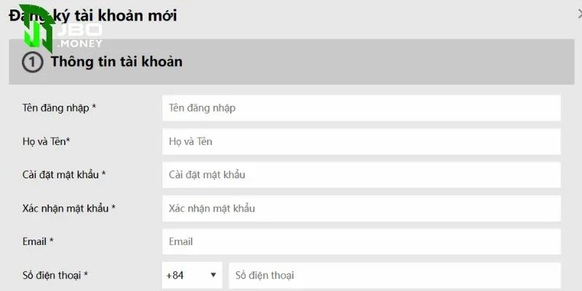Select the Cài đặt mật khẩu password field

[361, 175]
